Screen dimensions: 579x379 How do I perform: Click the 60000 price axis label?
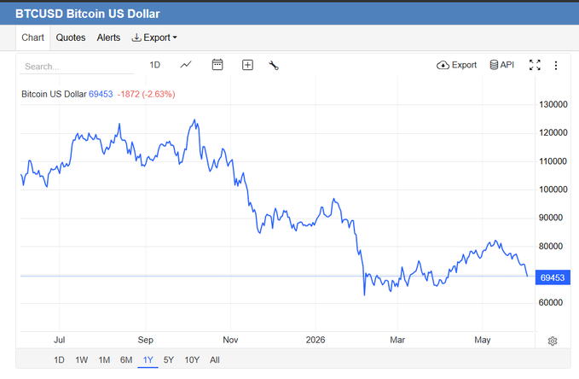click(551, 303)
